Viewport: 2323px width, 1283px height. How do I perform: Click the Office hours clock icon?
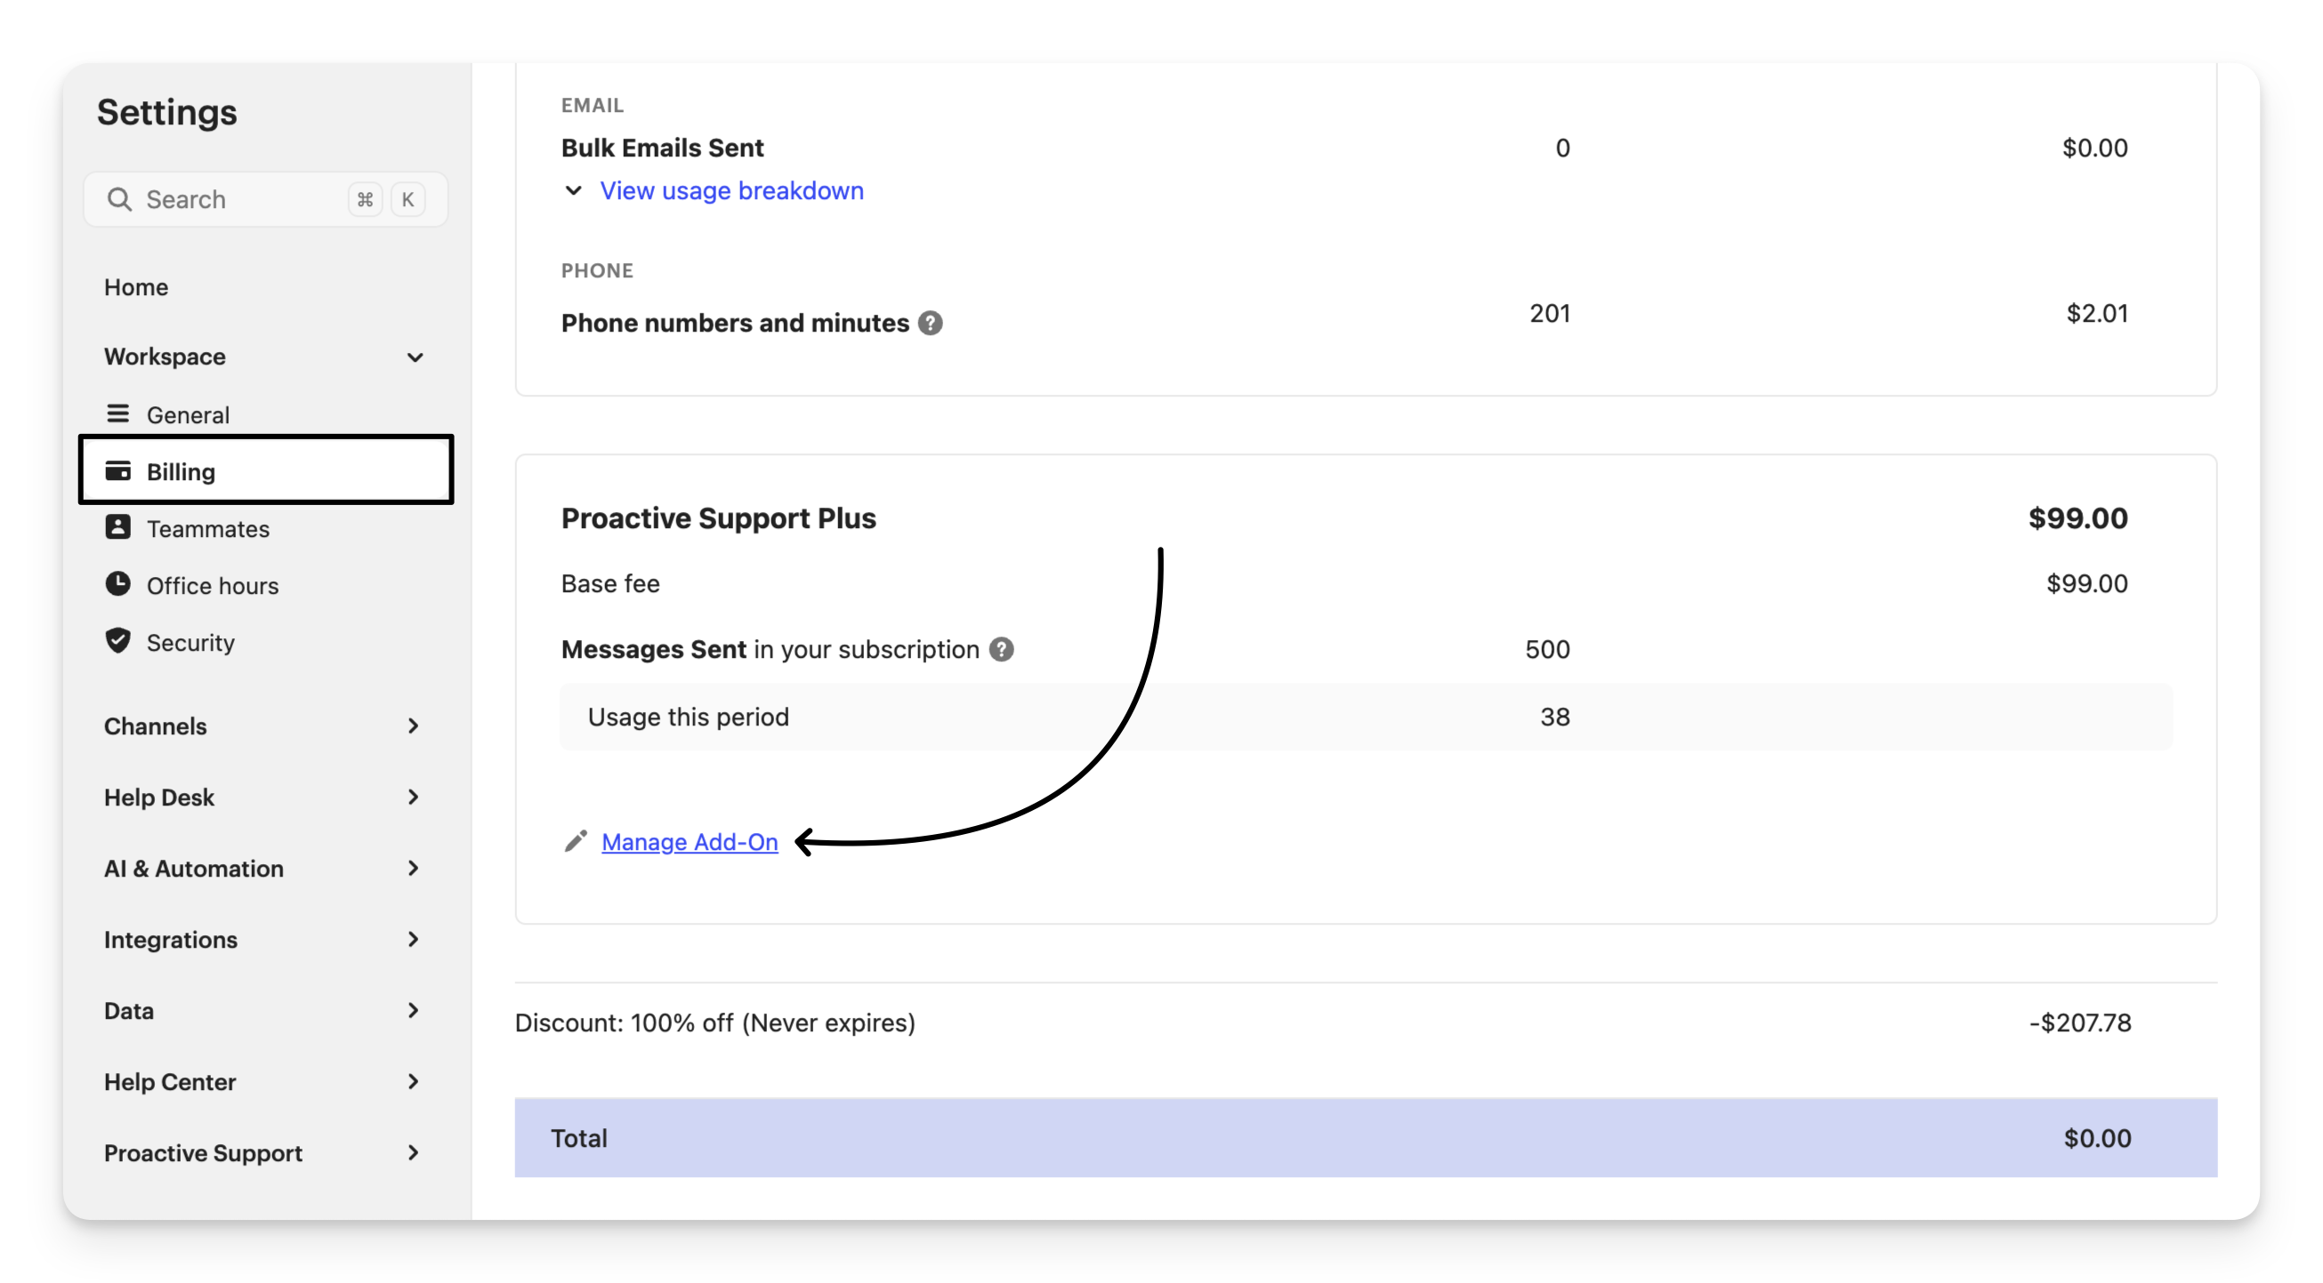117,584
